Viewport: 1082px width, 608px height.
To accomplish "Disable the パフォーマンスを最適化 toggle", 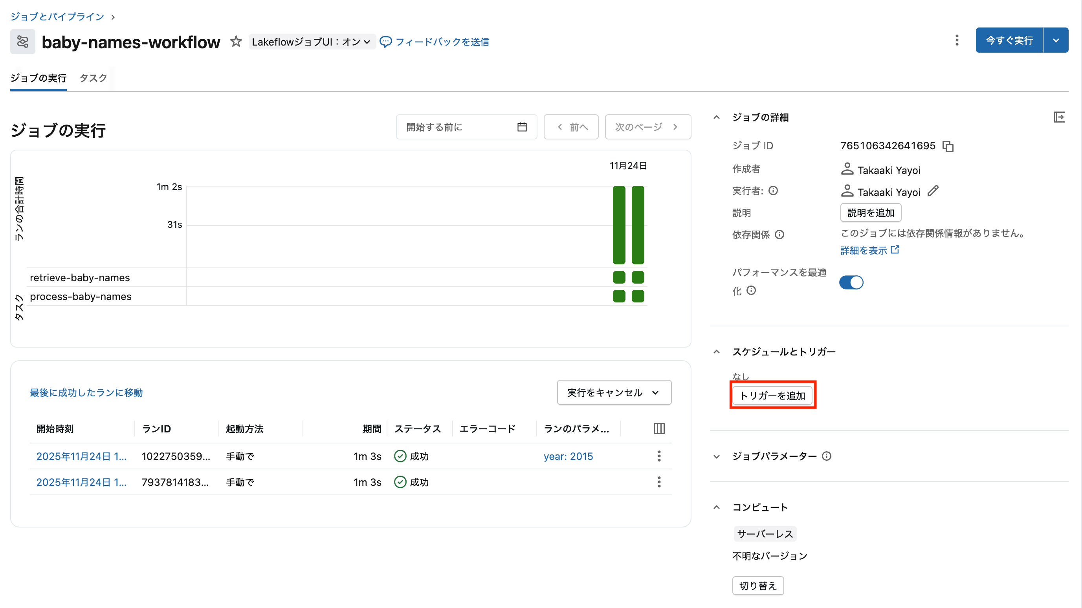I will point(851,282).
